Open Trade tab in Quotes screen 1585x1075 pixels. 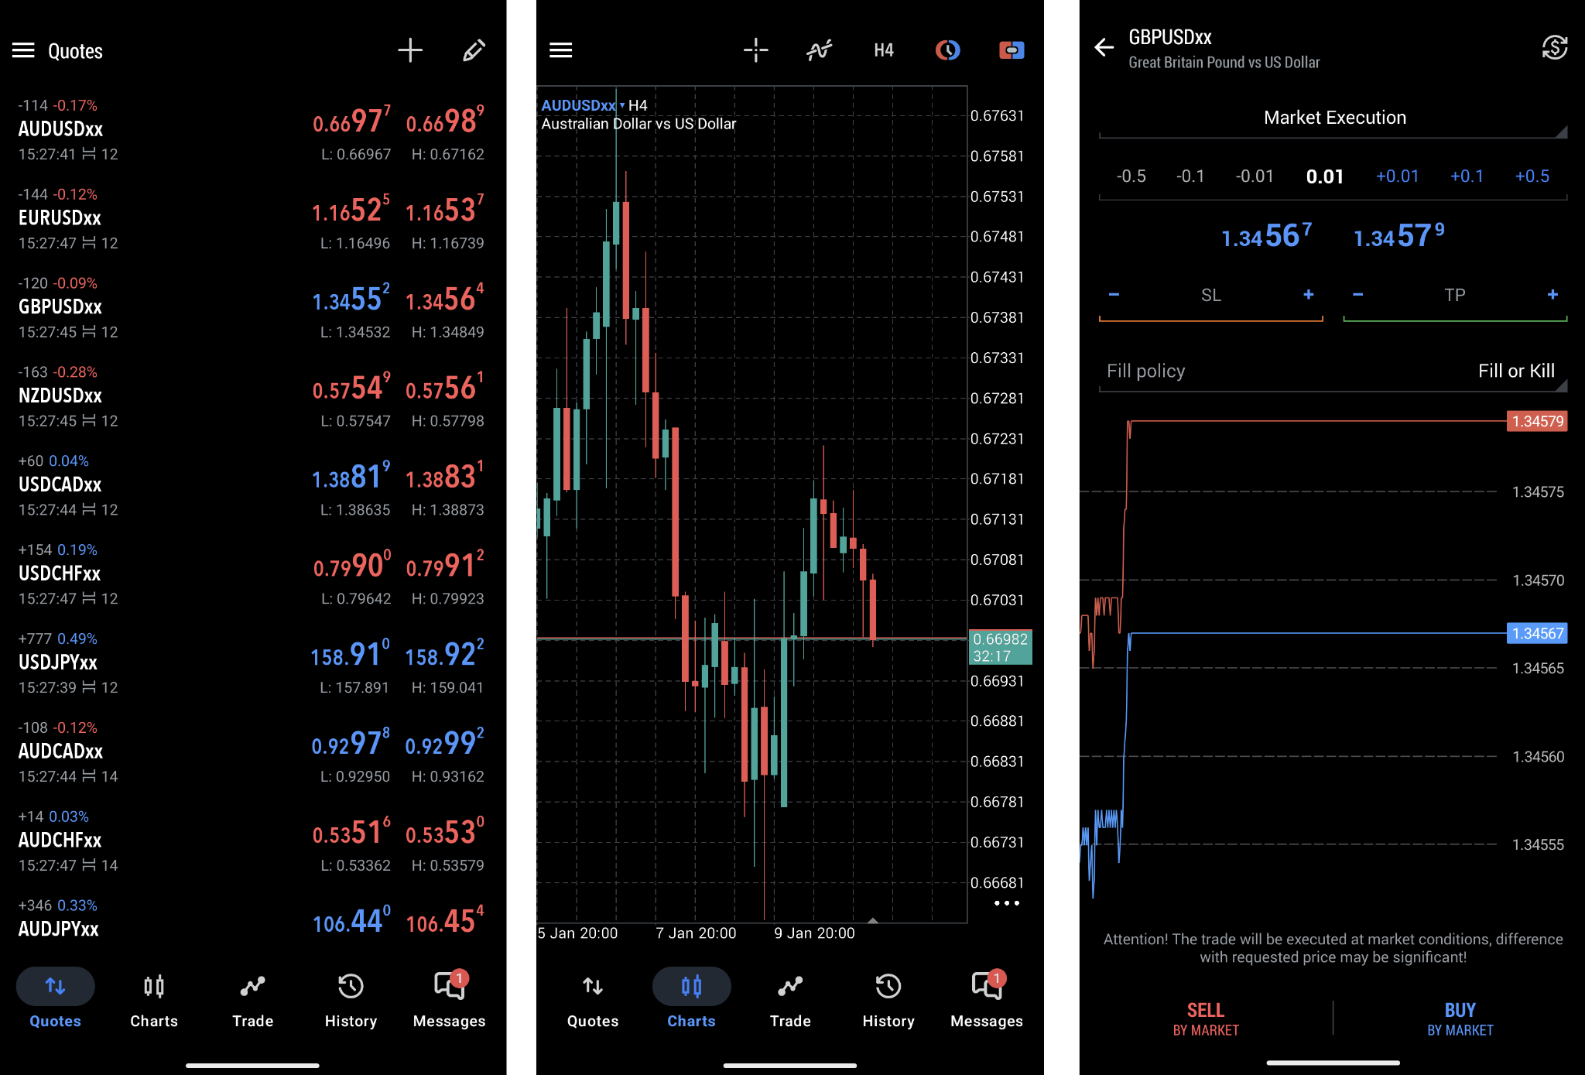[252, 998]
